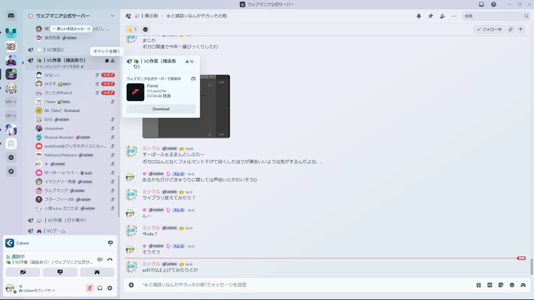Expand ウェブマニア公式サーバー server dropdown menu
The width and height of the screenshot is (534, 300).
point(113,16)
